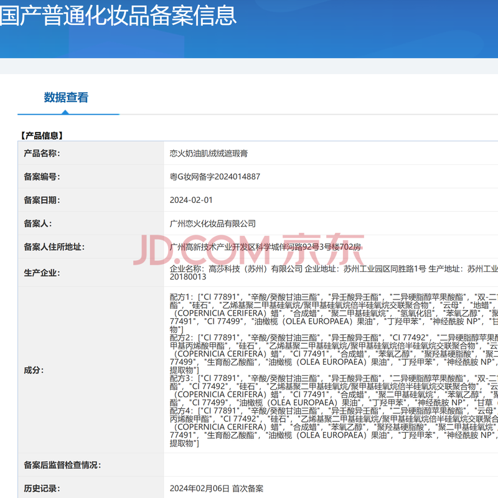
Task: Open 广州恋火化妆品有限公司 company name
Action: 212,223
